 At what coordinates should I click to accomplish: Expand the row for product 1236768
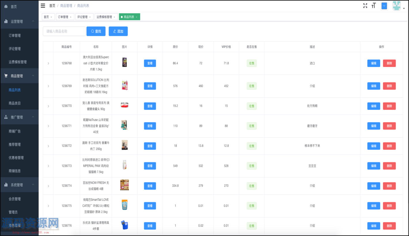click(x=48, y=63)
